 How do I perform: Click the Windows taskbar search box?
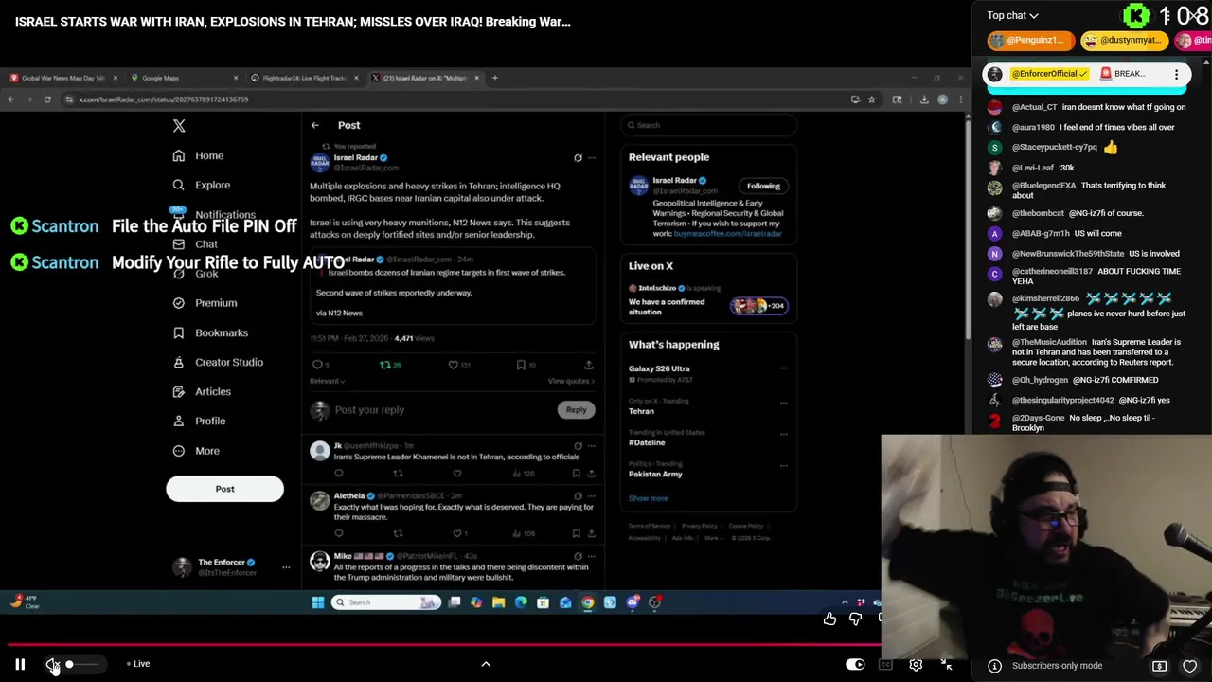tap(385, 602)
